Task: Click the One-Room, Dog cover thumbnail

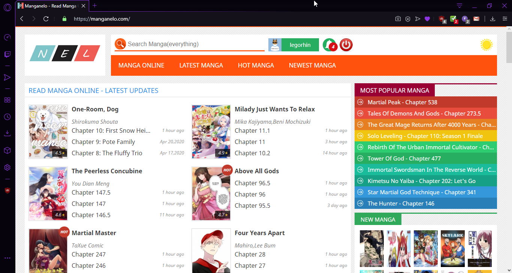Action: pos(48,132)
